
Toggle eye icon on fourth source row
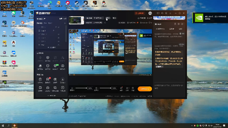click(x=59, y=38)
